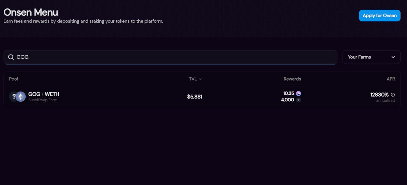Click the APR info icon

pos(393,95)
